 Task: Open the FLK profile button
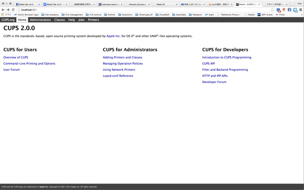(x=300, y=4)
